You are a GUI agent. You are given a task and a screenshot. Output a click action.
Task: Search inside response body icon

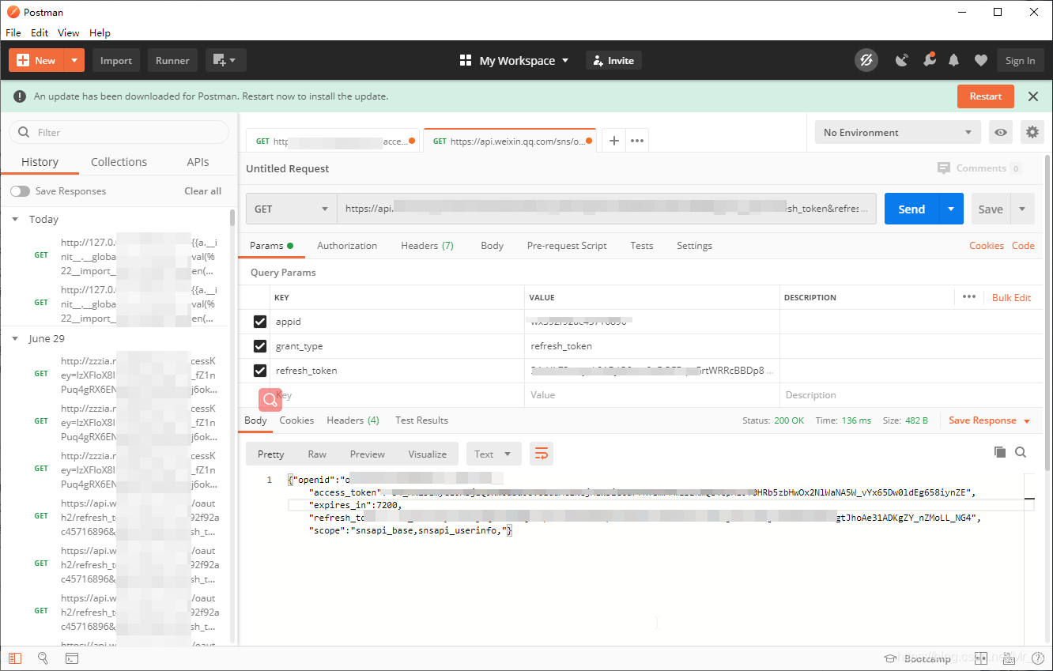[1021, 452]
